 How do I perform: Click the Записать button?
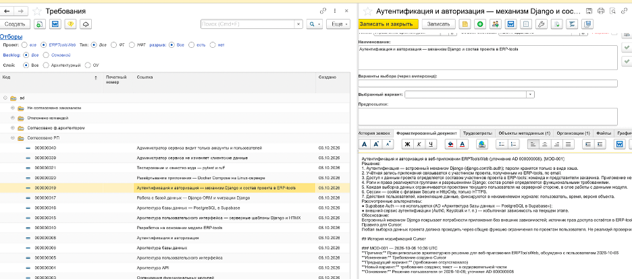point(438,24)
